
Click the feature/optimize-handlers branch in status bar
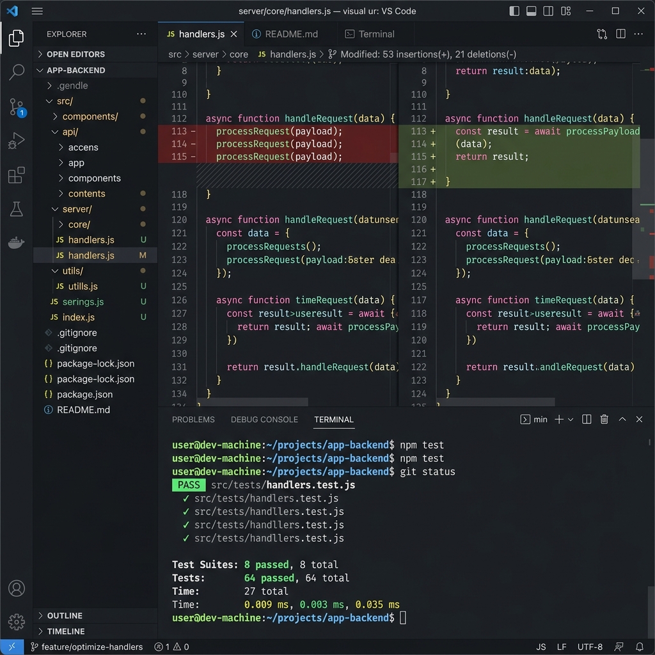coord(87,647)
